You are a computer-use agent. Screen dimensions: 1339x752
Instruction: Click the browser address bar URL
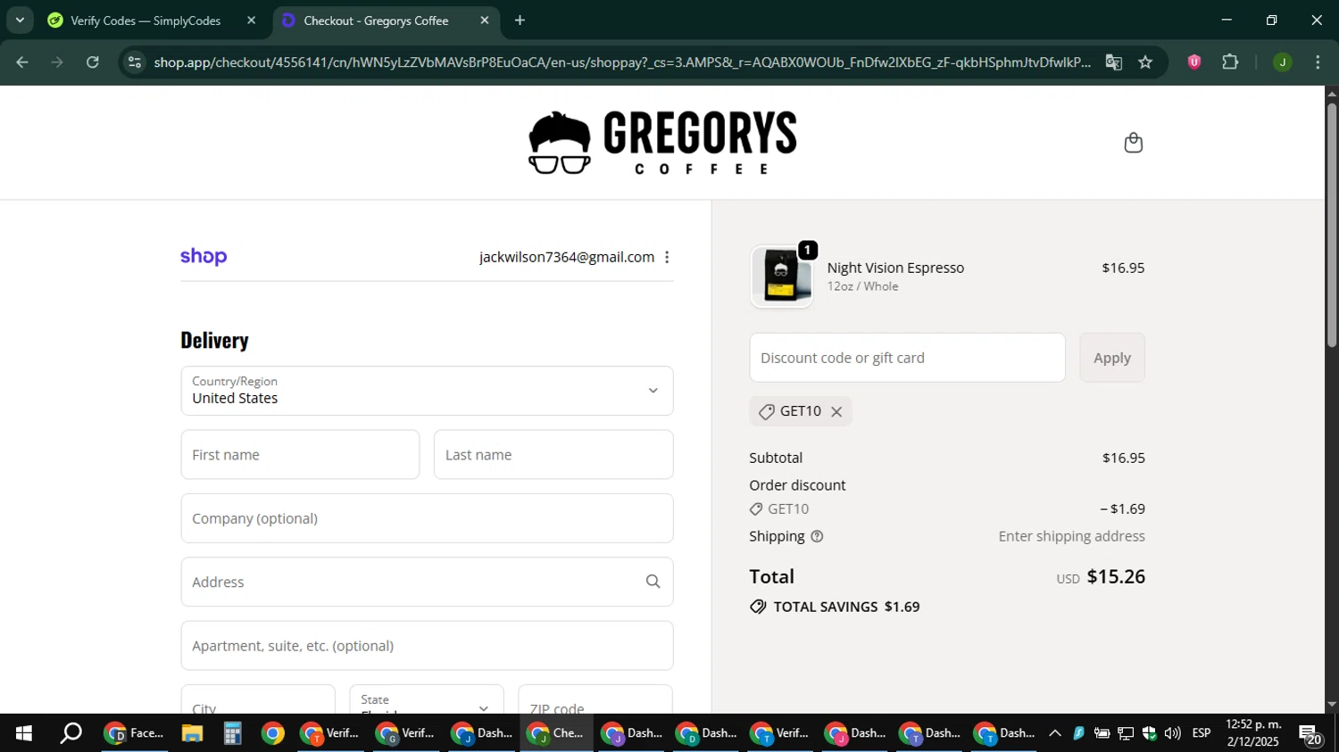point(621,62)
